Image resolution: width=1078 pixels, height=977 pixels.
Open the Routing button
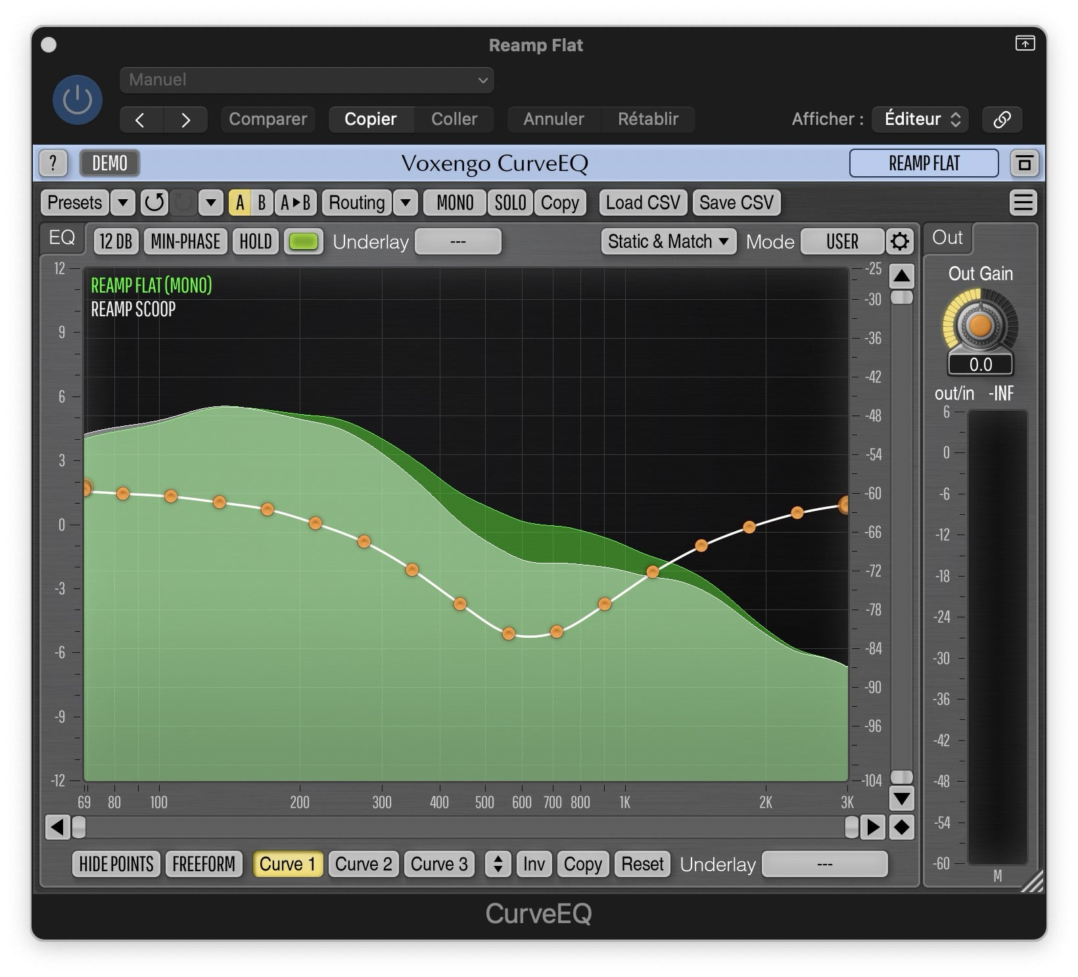point(357,203)
